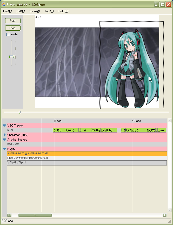173x225 pixels.
Task: Click the Miku character image in preview
Action: (x=132, y=69)
